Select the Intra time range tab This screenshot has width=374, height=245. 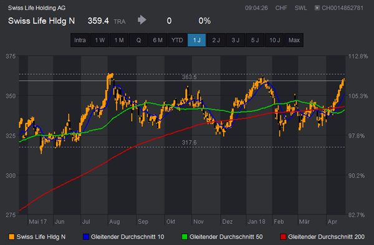click(80, 40)
